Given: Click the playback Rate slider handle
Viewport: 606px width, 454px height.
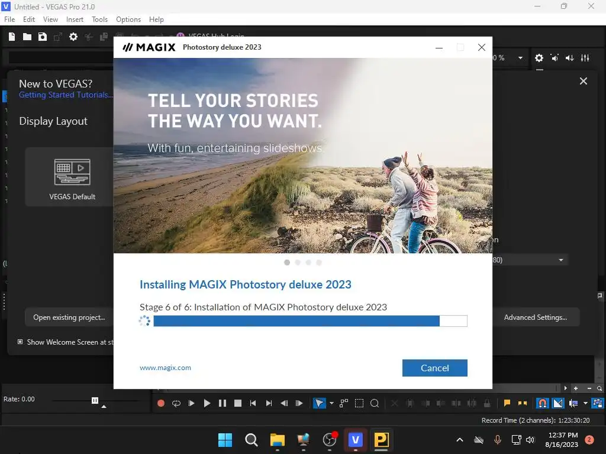Looking at the screenshot, I should coord(95,400).
